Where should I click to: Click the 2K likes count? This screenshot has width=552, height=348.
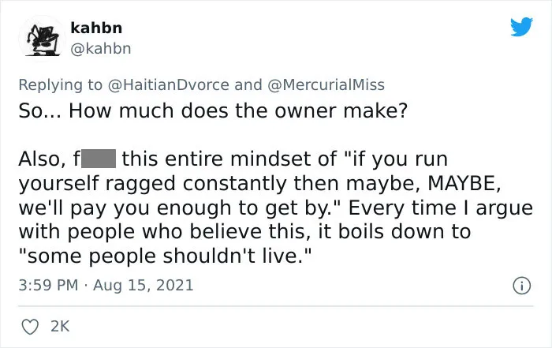60,326
